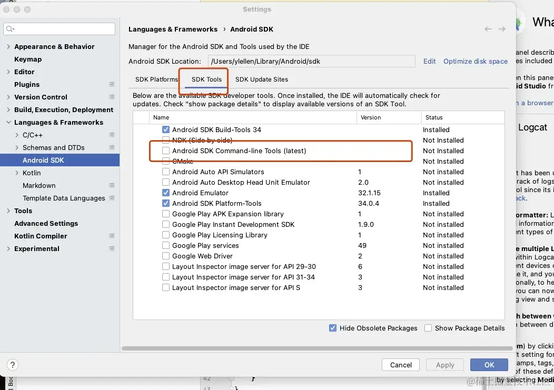Click the Version column header
This screenshot has width=554, height=390.
pyautogui.click(x=389, y=117)
